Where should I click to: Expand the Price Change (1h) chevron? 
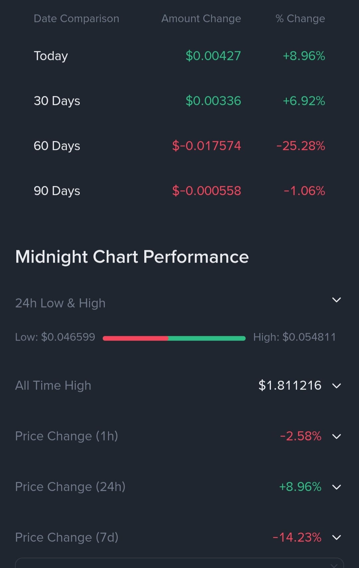(x=336, y=436)
